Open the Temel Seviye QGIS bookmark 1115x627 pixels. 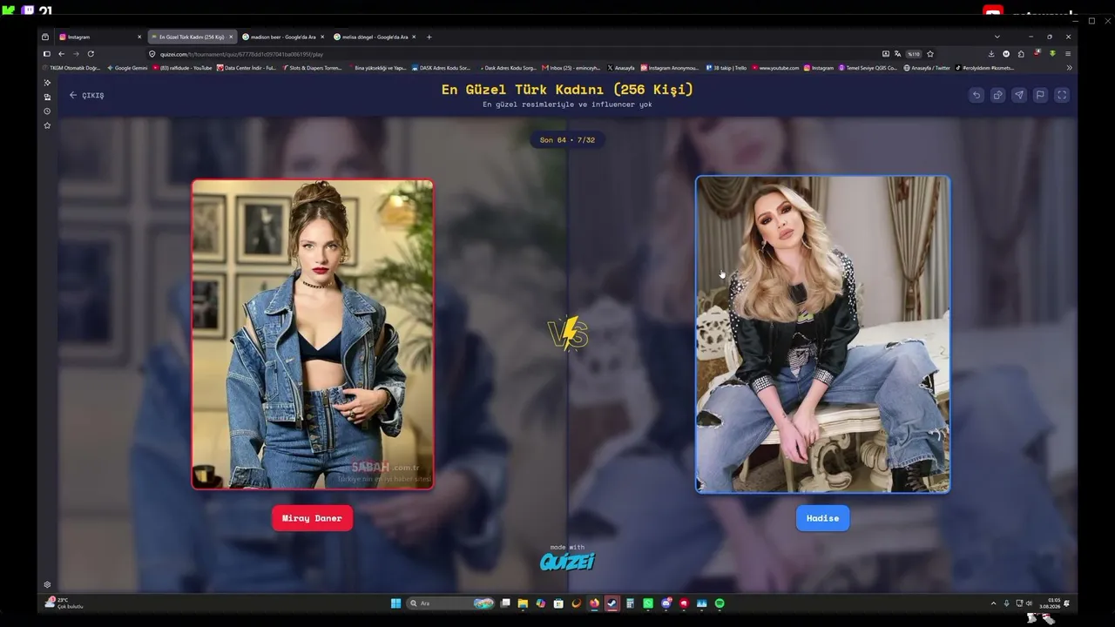click(x=868, y=68)
